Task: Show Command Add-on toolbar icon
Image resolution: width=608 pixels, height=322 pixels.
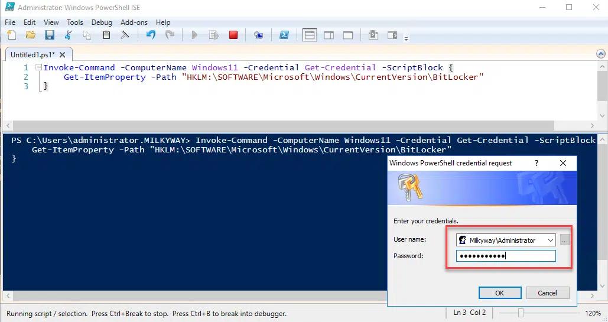Action: point(392,35)
